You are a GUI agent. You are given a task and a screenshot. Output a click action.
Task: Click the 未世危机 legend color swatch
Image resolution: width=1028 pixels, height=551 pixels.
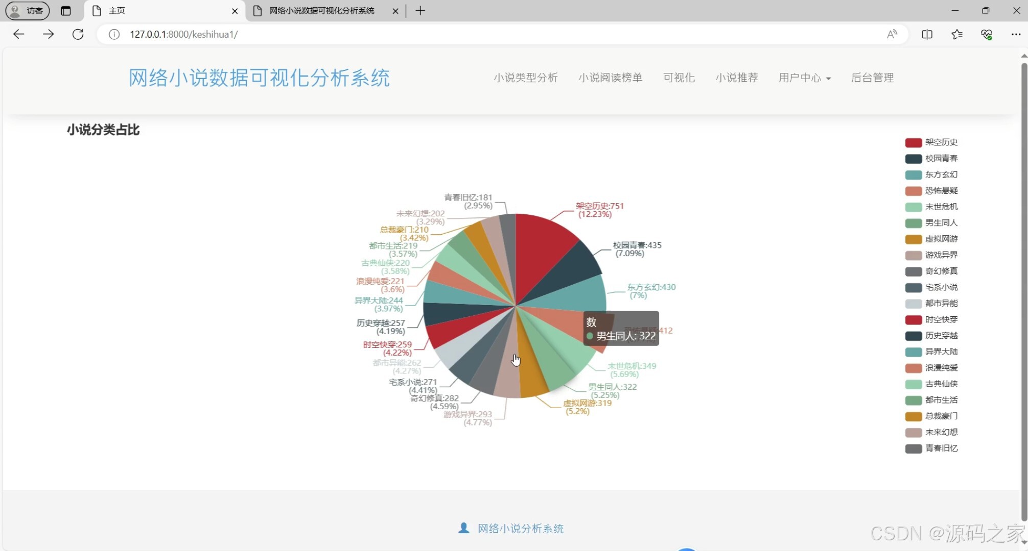(913, 207)
